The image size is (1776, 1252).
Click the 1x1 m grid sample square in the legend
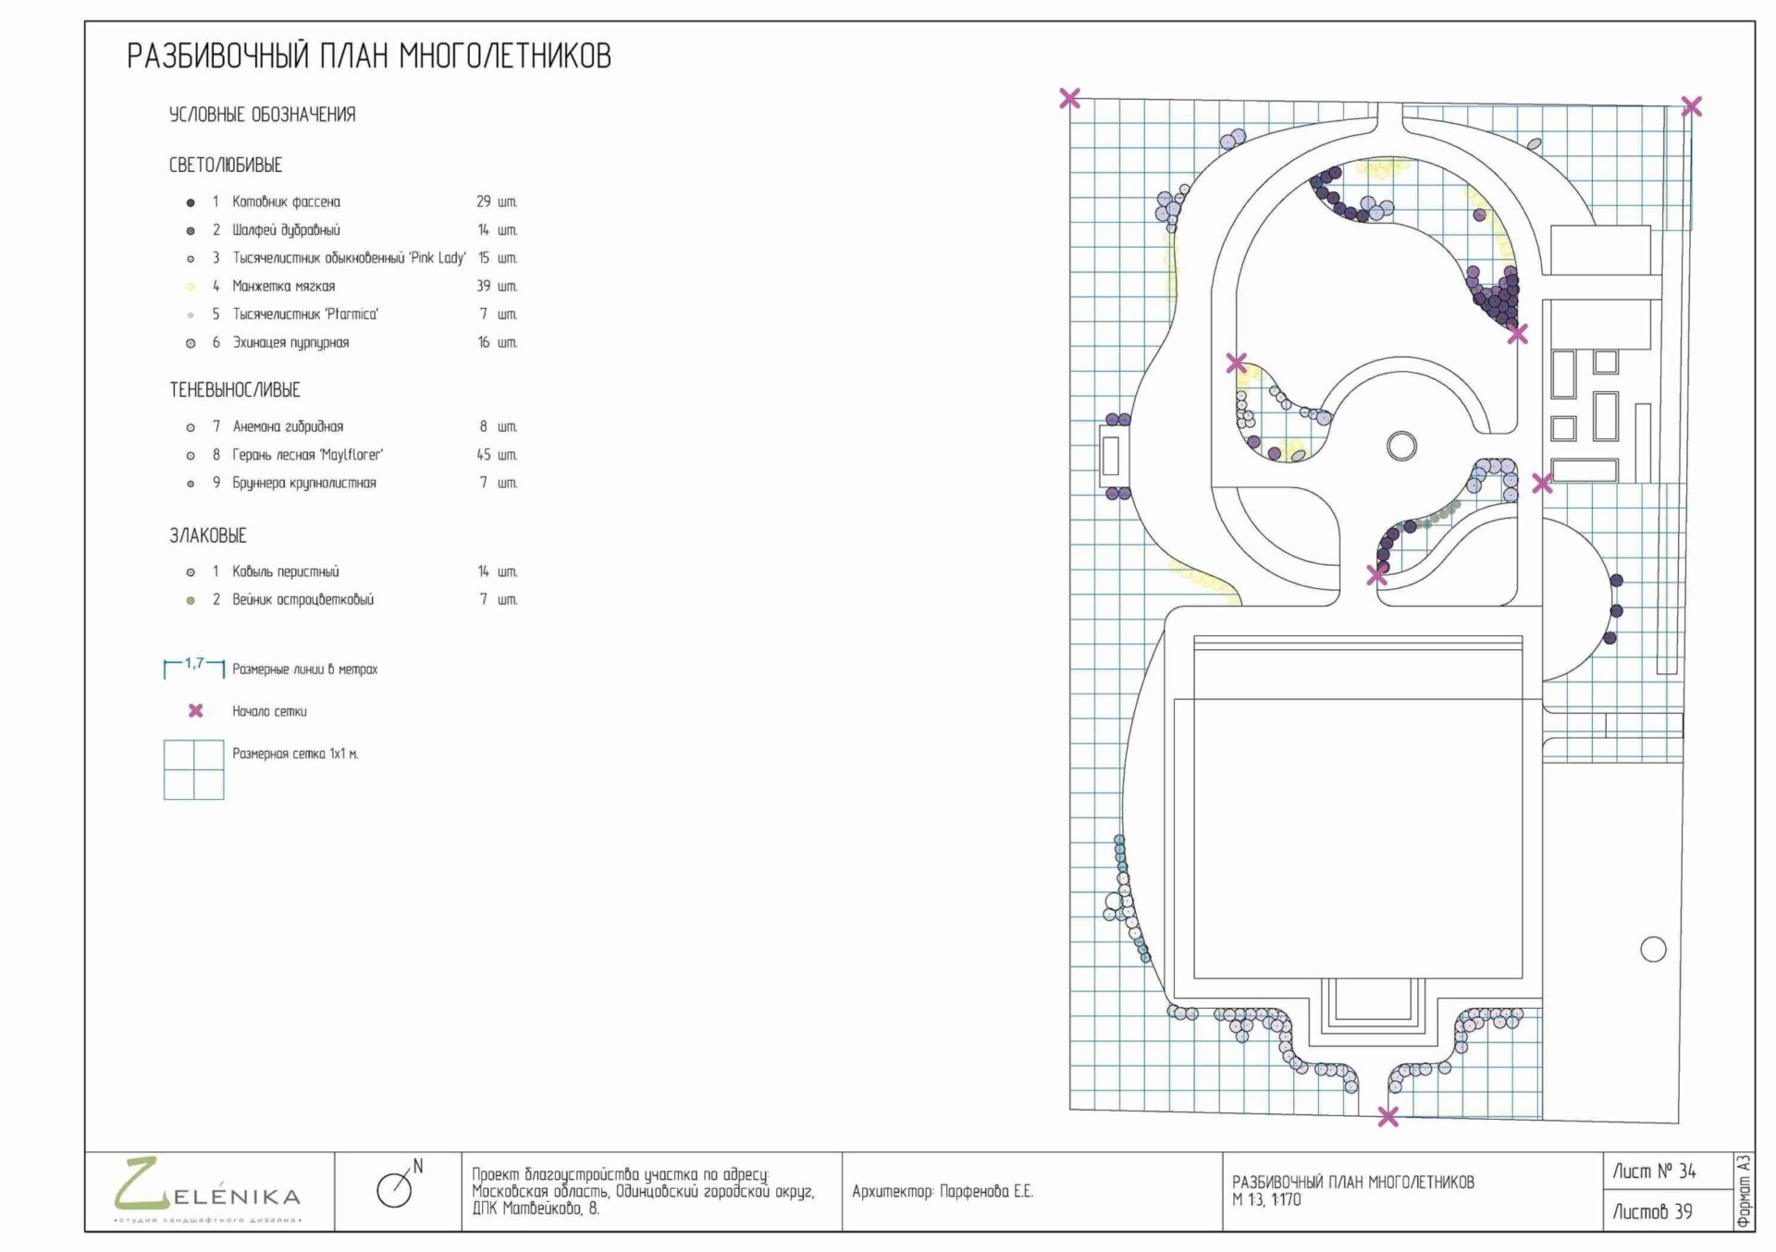tap(193, 769)
